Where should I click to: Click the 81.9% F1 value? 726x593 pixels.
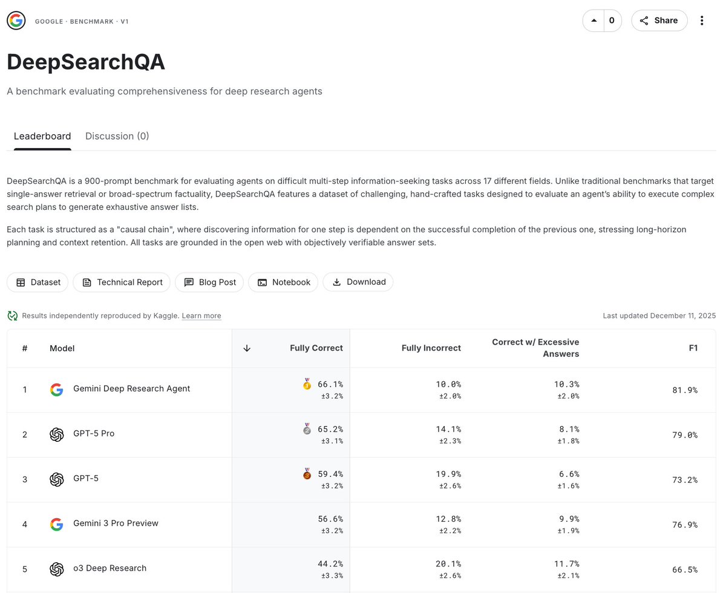click(685, 390)
